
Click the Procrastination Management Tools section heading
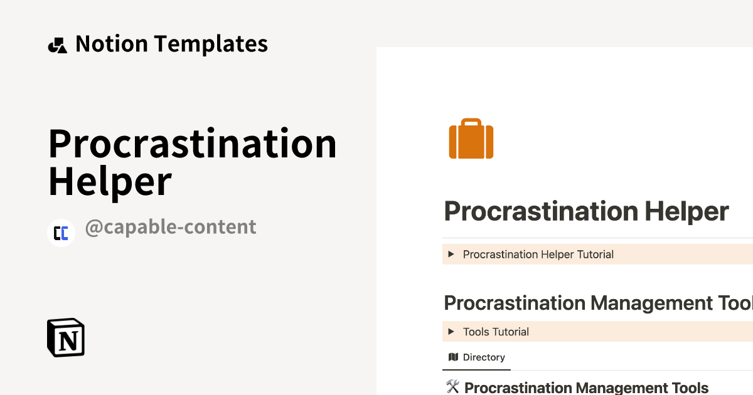[596, 303]
